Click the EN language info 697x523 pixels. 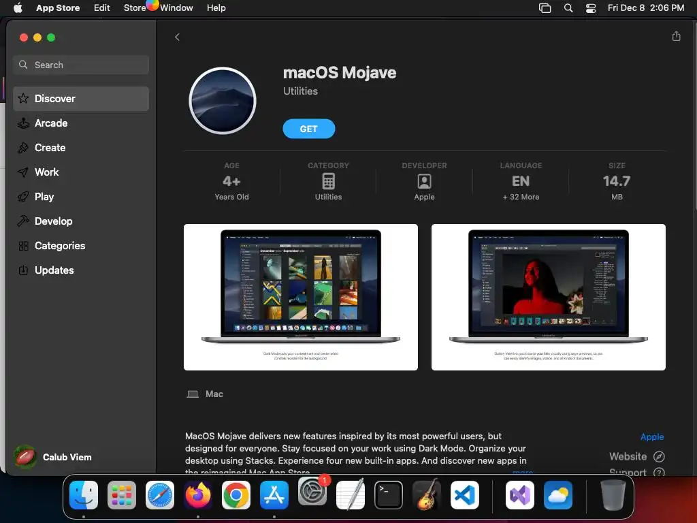521,181
